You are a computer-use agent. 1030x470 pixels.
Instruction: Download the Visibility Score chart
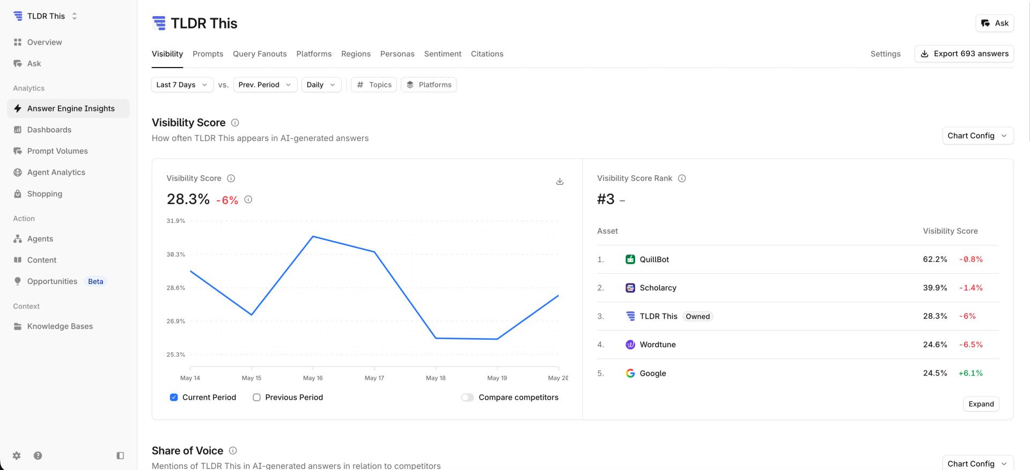pos(560,182)
